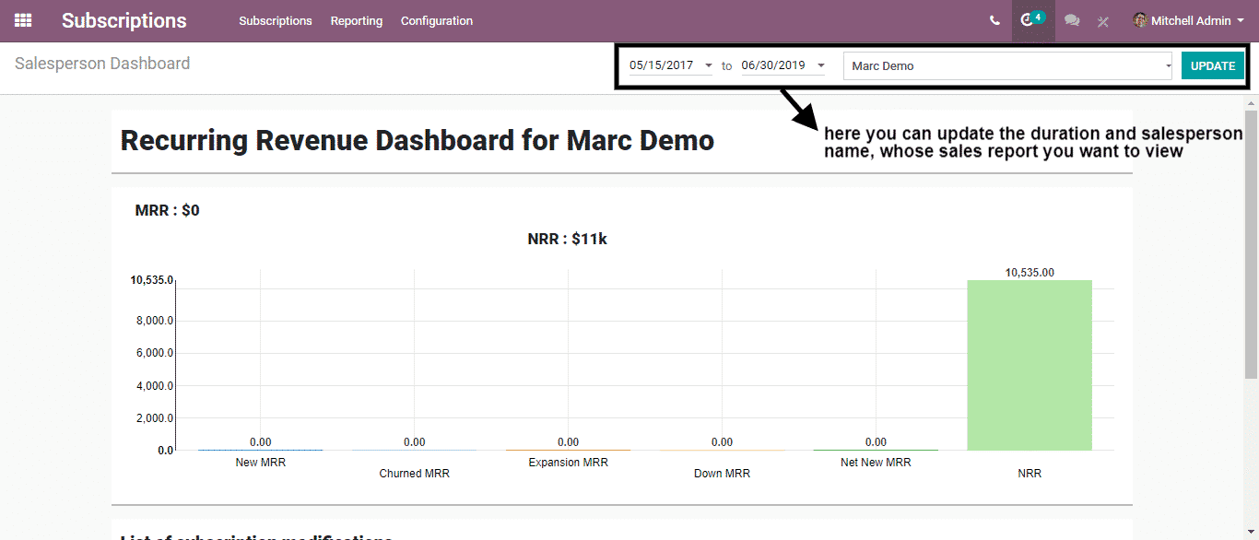The image size is (1259, 540).
Task: Open the apps grid menu icon
Action: [23, 20]
